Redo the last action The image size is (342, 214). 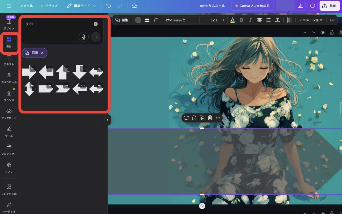(120, 6)
